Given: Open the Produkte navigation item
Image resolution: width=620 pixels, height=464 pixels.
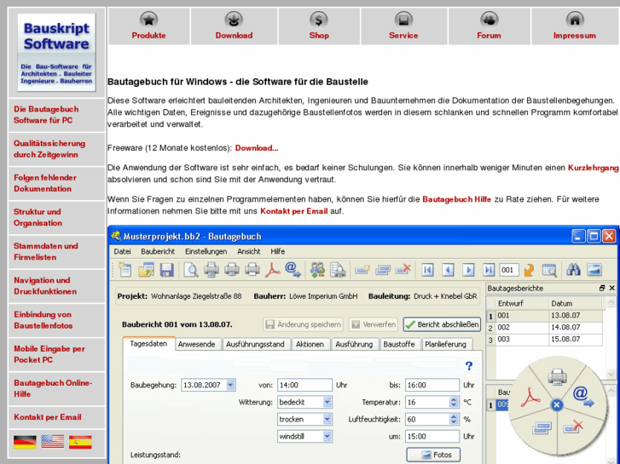Looking at the screenshot, I should (148, 26).
